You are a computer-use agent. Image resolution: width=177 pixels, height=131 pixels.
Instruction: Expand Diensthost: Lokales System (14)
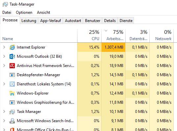tap(4, 84)
